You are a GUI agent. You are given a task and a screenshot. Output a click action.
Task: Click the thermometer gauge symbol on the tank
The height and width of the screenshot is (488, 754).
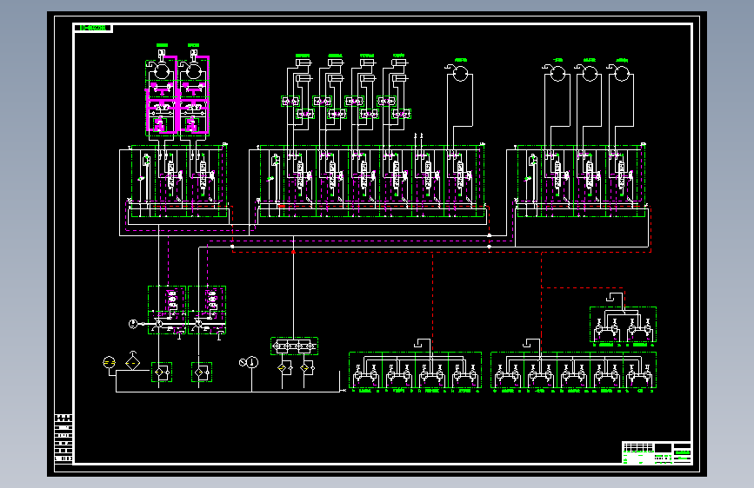click(x=252, y=362)
